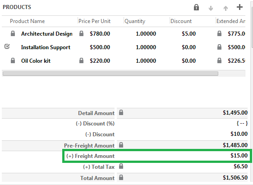This screenshot has height=185, width=253.
Task: Click the lock icon next to Detail Amount
Action: (x=121, y=112)
